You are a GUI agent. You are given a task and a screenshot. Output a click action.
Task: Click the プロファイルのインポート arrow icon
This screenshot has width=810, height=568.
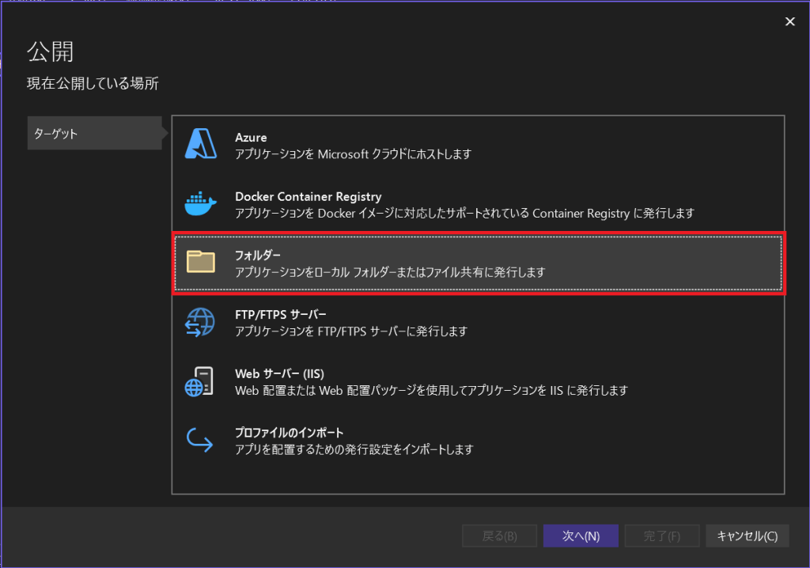200,440
